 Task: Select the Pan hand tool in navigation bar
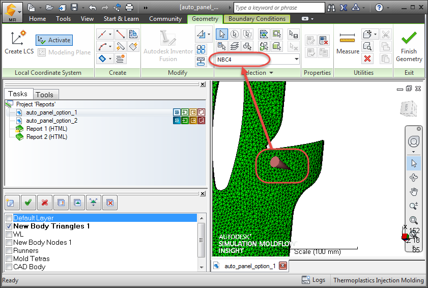(414, 192)
